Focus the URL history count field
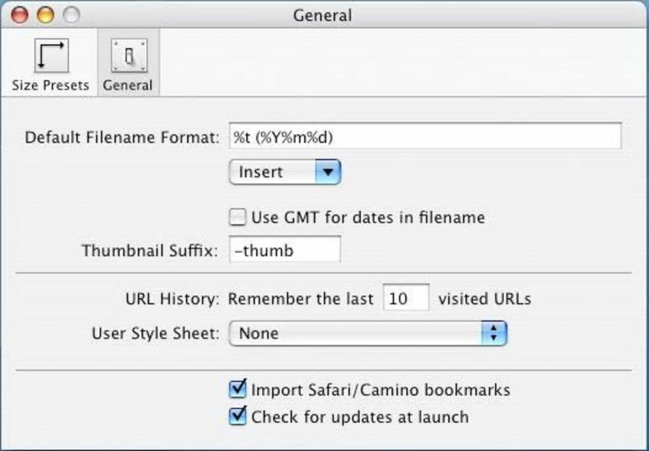 (405, 298)
